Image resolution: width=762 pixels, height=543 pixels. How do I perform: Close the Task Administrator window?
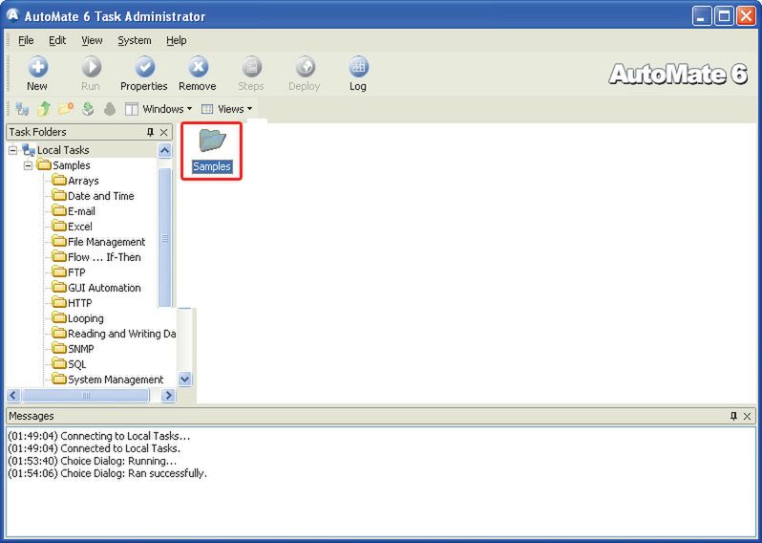pyautogui.click(x=746, y=16)
